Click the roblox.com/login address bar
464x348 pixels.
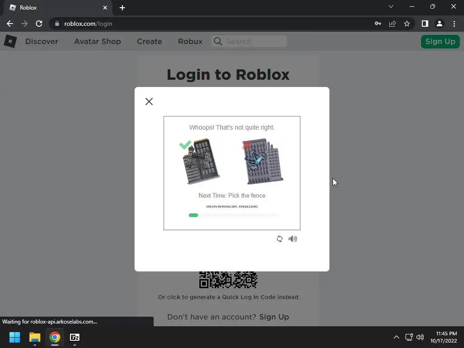[x=210, y=24]
